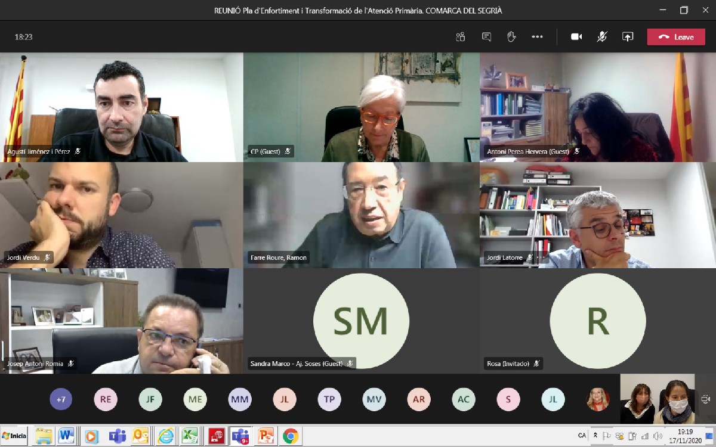Unmute the microphone
This screenshot has width=716, height=447.
602,37
